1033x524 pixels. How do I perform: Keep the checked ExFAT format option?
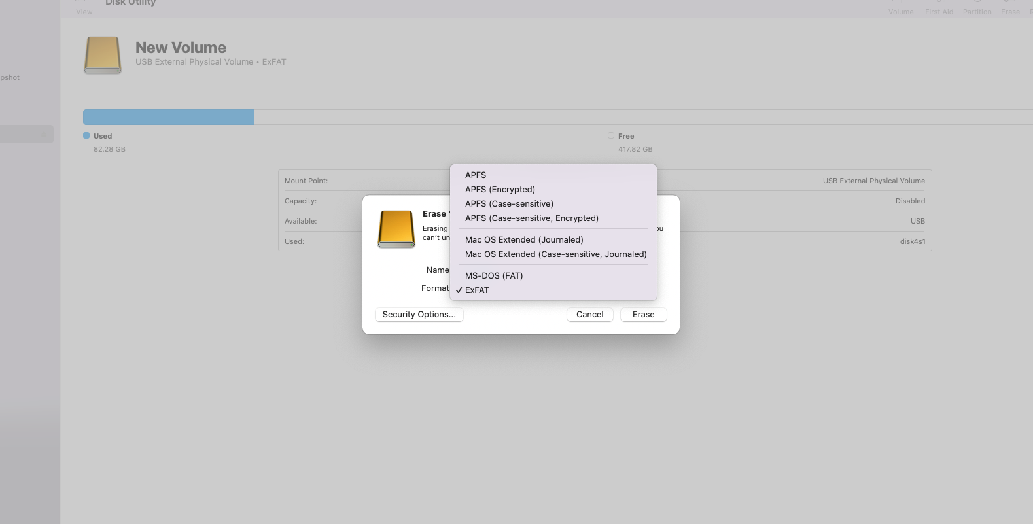553,290
